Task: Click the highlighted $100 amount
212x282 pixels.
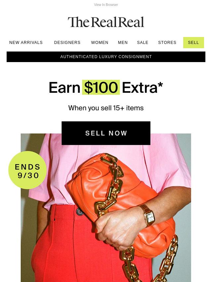Action: (101, 88)
